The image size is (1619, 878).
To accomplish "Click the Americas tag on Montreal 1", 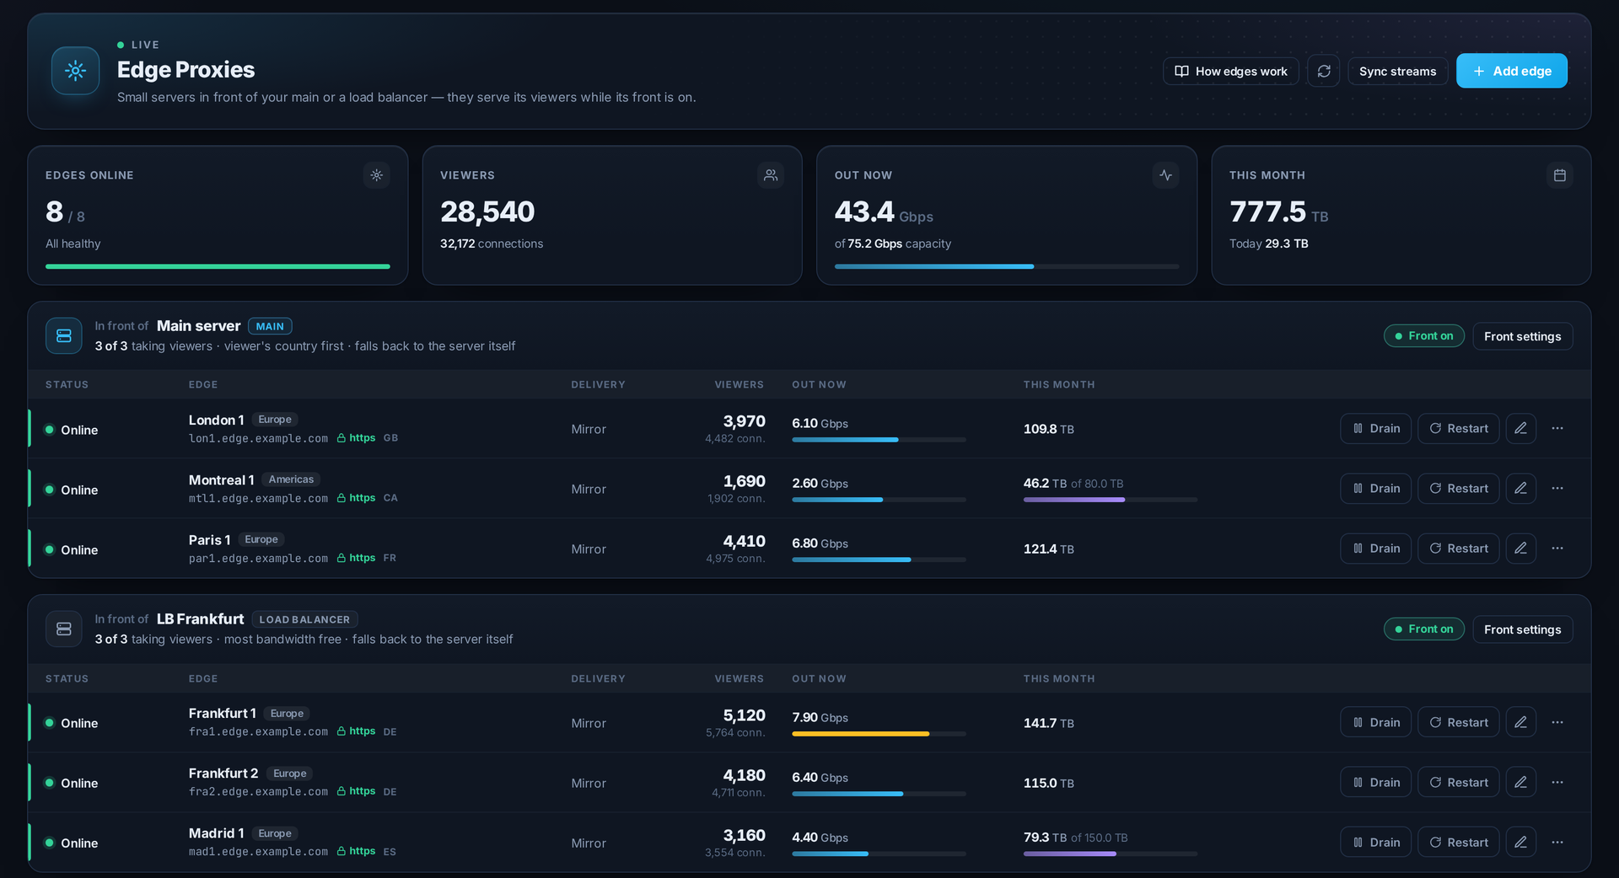I will [291, 479].
